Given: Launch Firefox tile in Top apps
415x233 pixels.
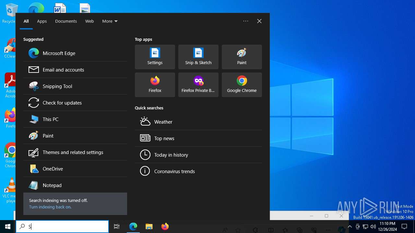Looking at the screenshot, I should point(155,85).
